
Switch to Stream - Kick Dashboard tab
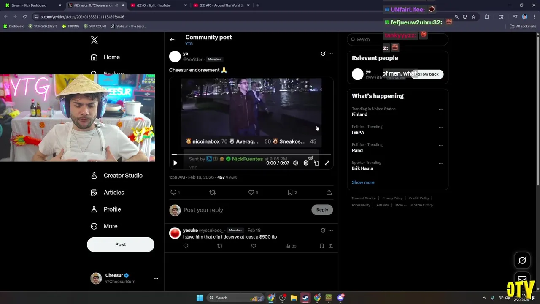pos(34,5)
